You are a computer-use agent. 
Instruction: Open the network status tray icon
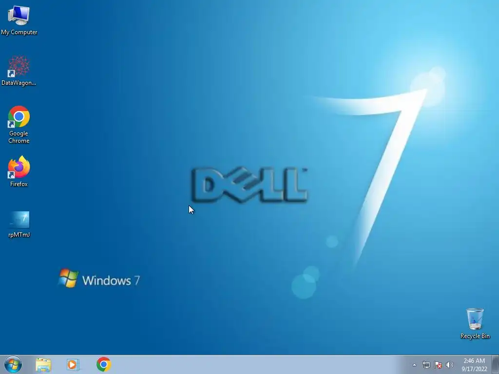click(x=426, y=365)
